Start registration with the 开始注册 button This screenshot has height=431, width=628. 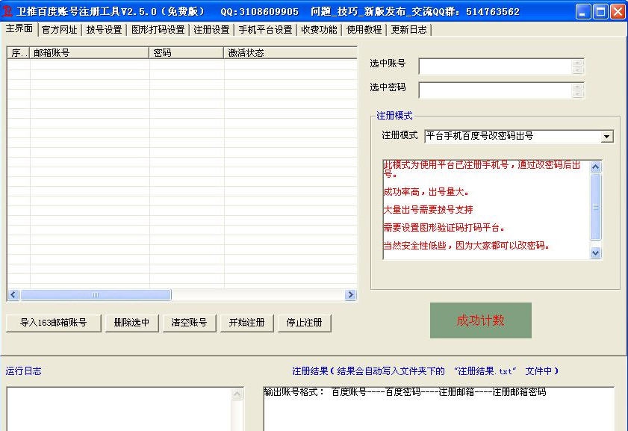click(246, 323)
